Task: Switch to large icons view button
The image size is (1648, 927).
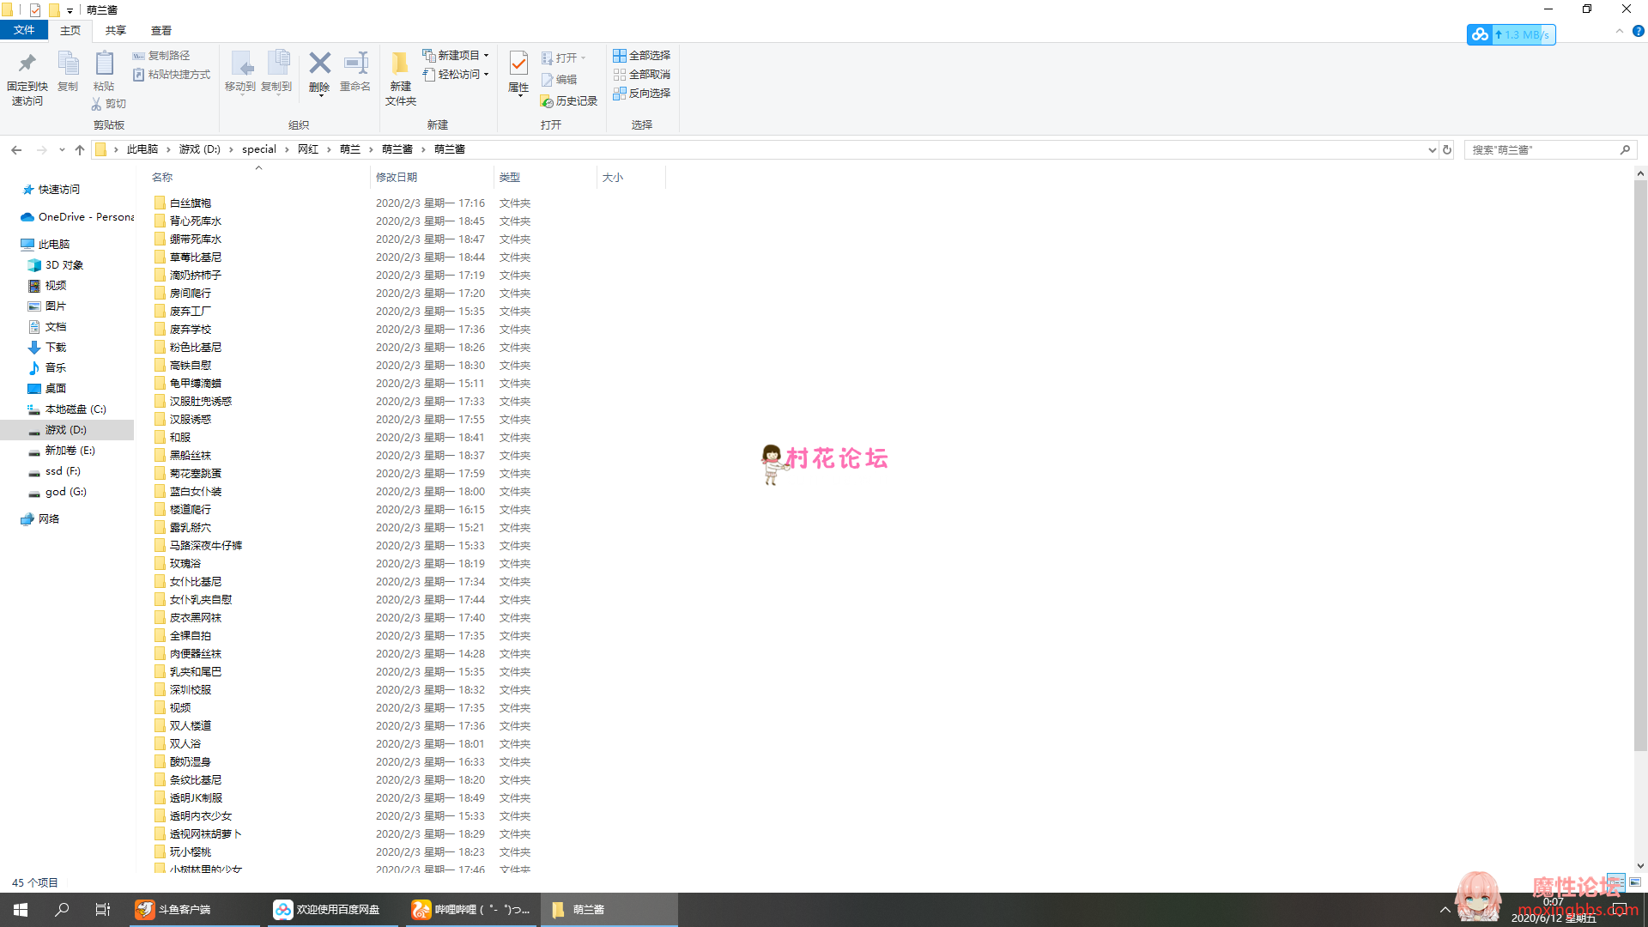Action: point(1635,882)
